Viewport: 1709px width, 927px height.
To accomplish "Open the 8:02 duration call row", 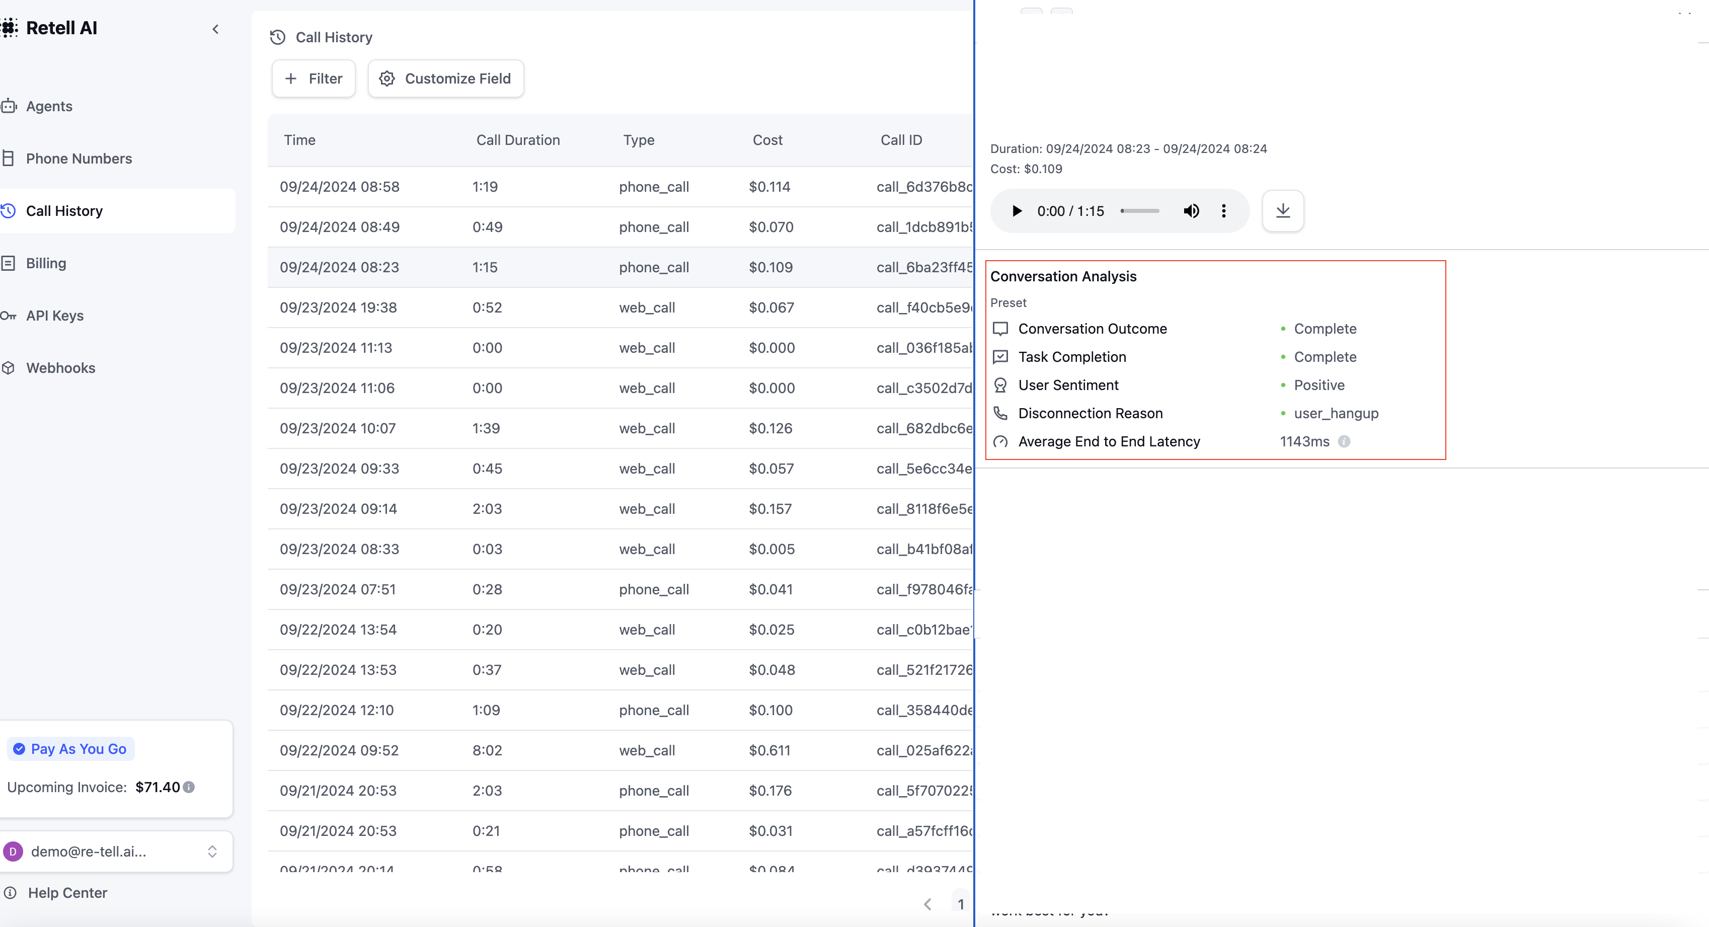I will pos(620,750).
